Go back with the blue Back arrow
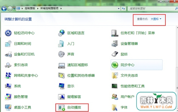The height and width of the screenshot is (112, 178). pyautogui.click(x=4, y=9)
